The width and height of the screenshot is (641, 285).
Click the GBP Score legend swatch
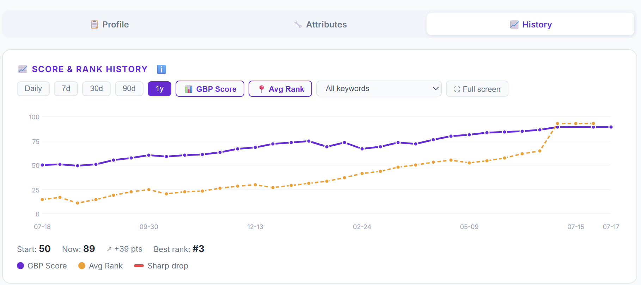[x=20, y=266]
